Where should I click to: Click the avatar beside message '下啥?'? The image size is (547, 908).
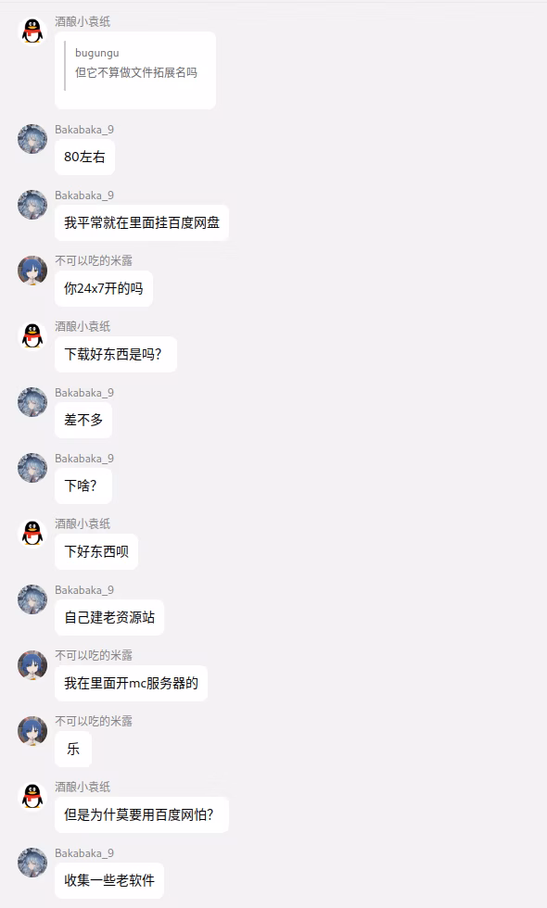32,468
